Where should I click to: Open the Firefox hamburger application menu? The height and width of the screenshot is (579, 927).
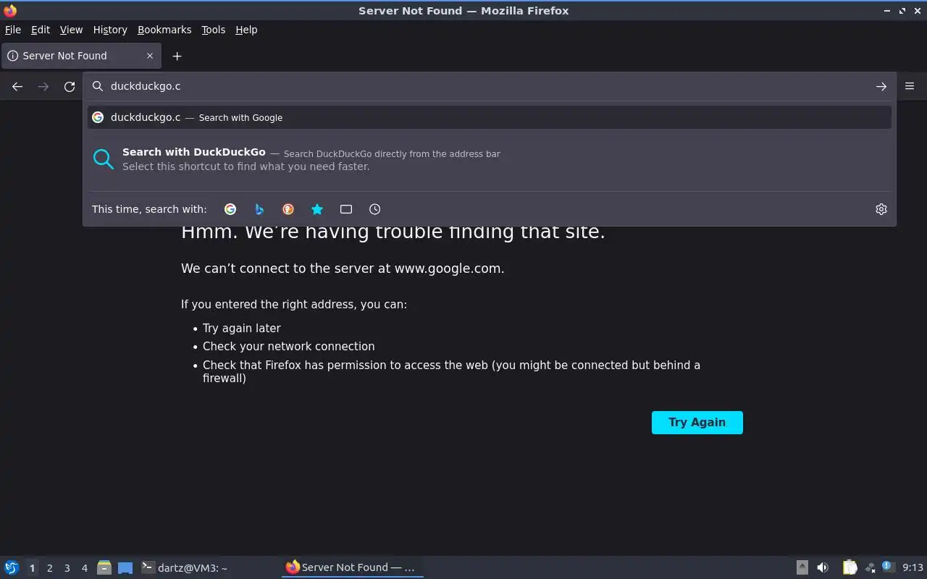910,86
